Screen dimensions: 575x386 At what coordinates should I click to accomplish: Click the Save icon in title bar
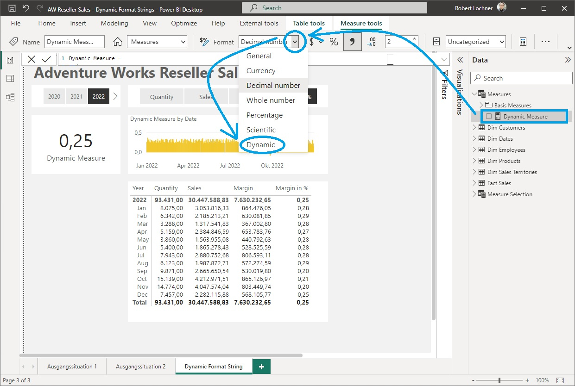coord(12,8)
